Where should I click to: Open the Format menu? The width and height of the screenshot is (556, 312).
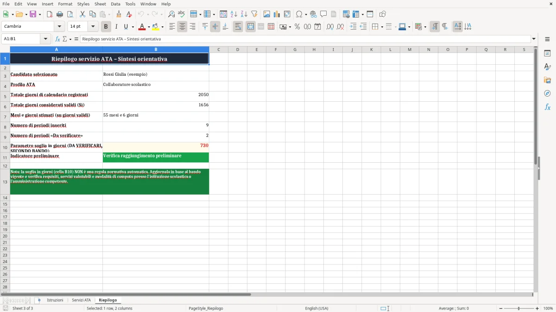65,4
